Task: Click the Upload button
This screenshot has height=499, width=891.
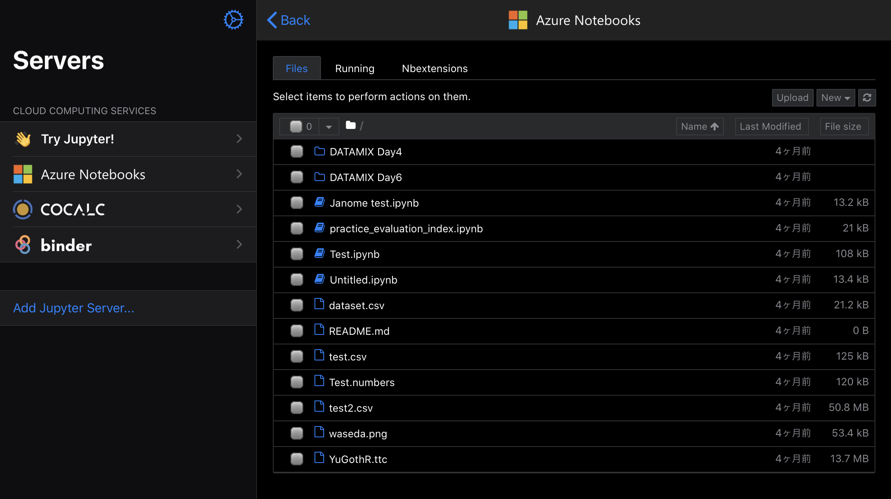Action: coord(792,98)
